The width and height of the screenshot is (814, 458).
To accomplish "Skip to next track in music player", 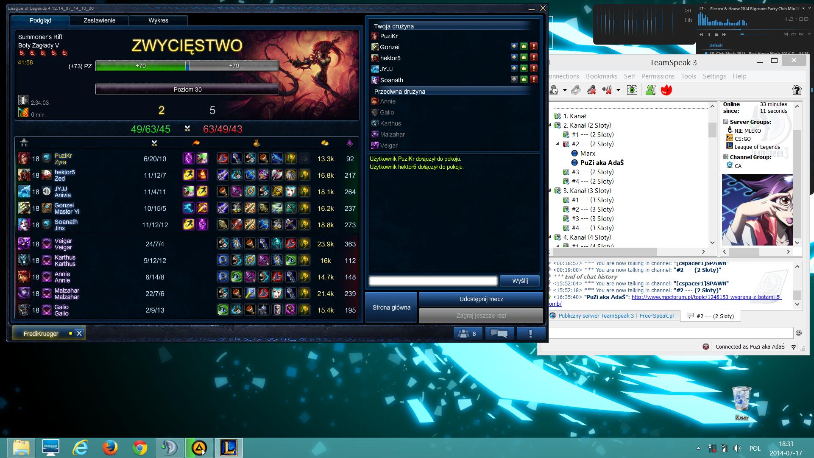I will (724, 34).
